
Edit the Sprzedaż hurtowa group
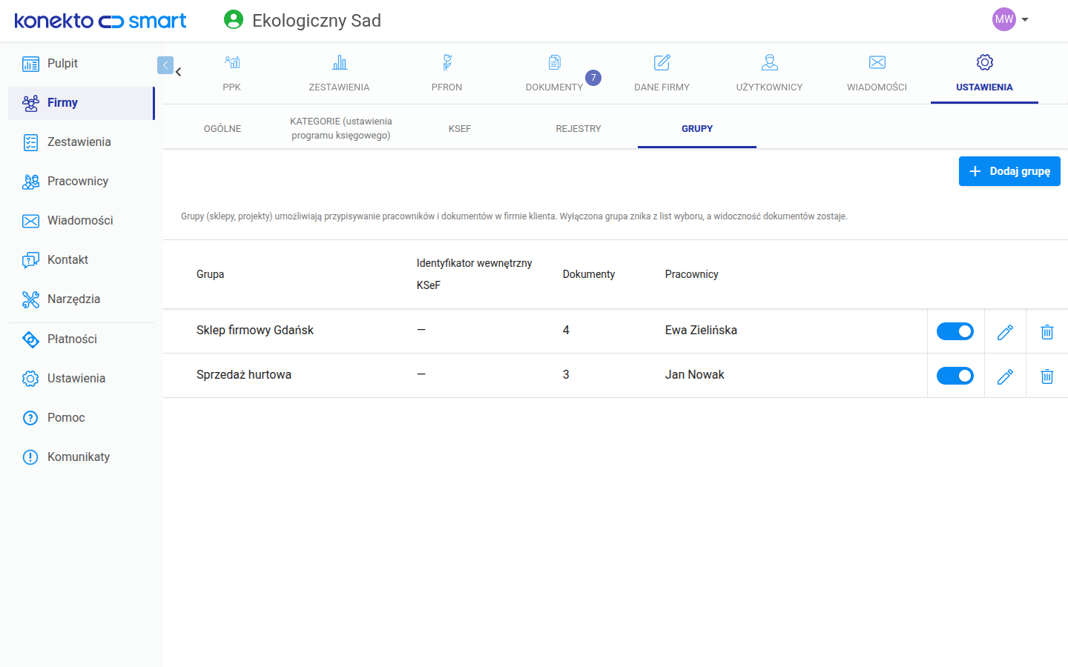click(1005, 376)
